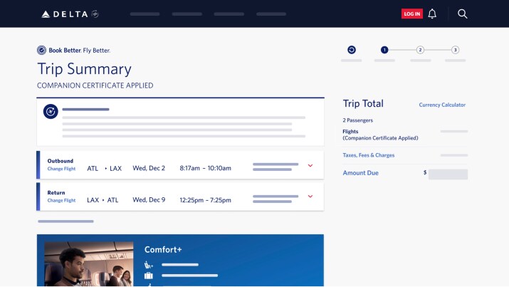Click the '8:17am – 10:10am' flight time

pos(206,168)
